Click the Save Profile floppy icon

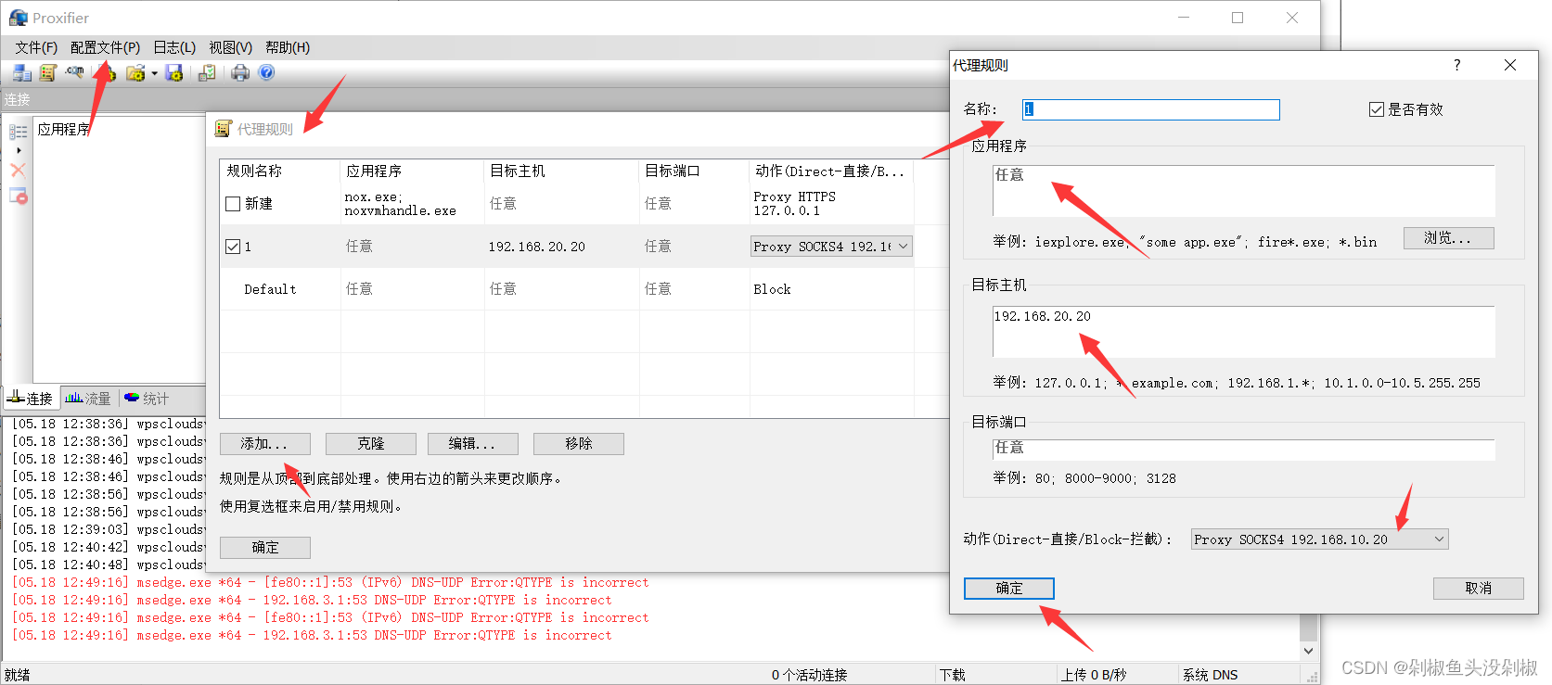173,72
